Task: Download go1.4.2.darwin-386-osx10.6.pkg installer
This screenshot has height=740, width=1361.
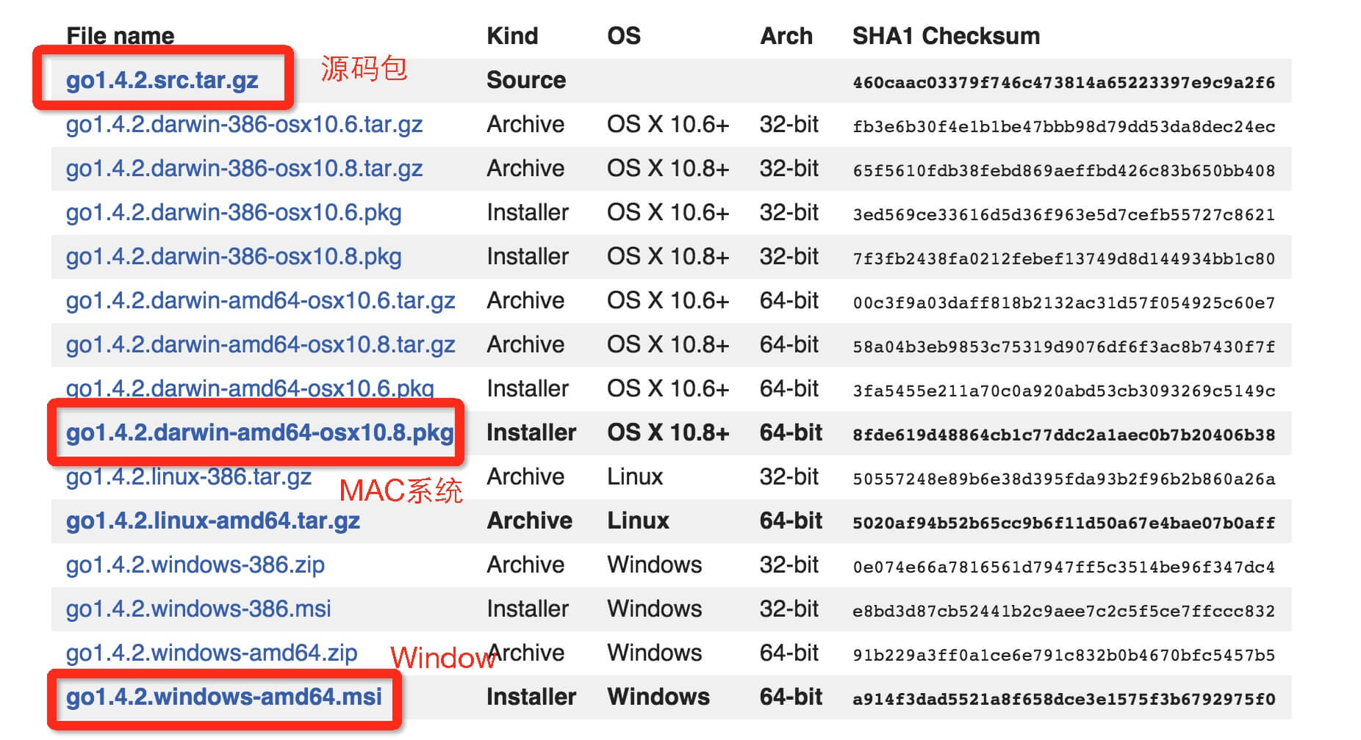Action: tap(234, 213)
